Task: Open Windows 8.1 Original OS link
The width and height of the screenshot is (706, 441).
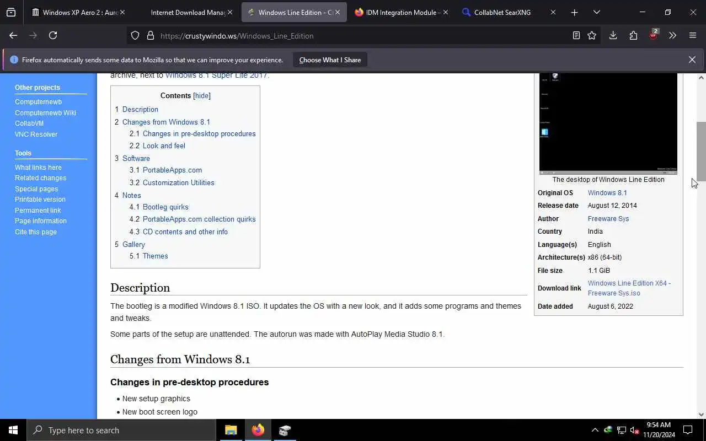Action: point(607,193)
